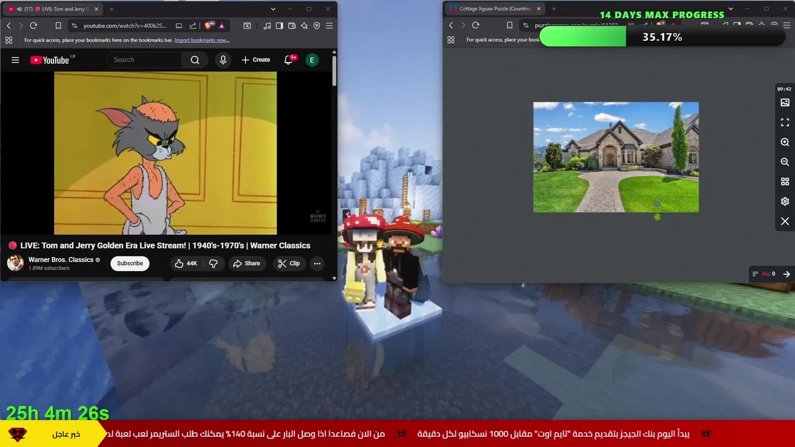795x447 pixels.
Task: Open the YouTube window's browser main menu
Action: click(x=329, y=25)
